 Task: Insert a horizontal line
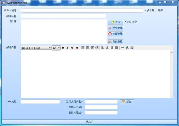(123, 48)
